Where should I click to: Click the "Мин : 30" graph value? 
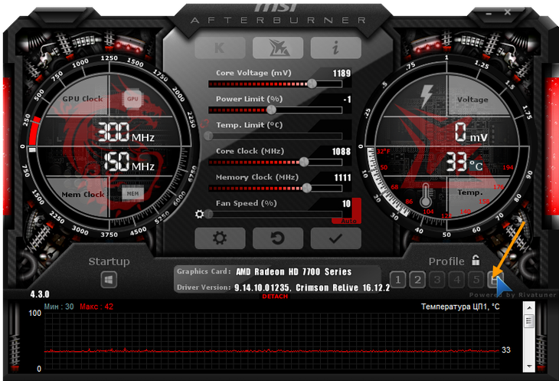coord(59,307)
